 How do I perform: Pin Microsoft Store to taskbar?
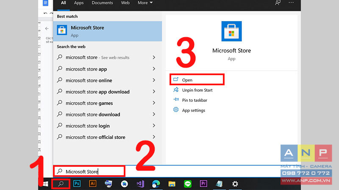pyautogui.click(x=195, y=100)
